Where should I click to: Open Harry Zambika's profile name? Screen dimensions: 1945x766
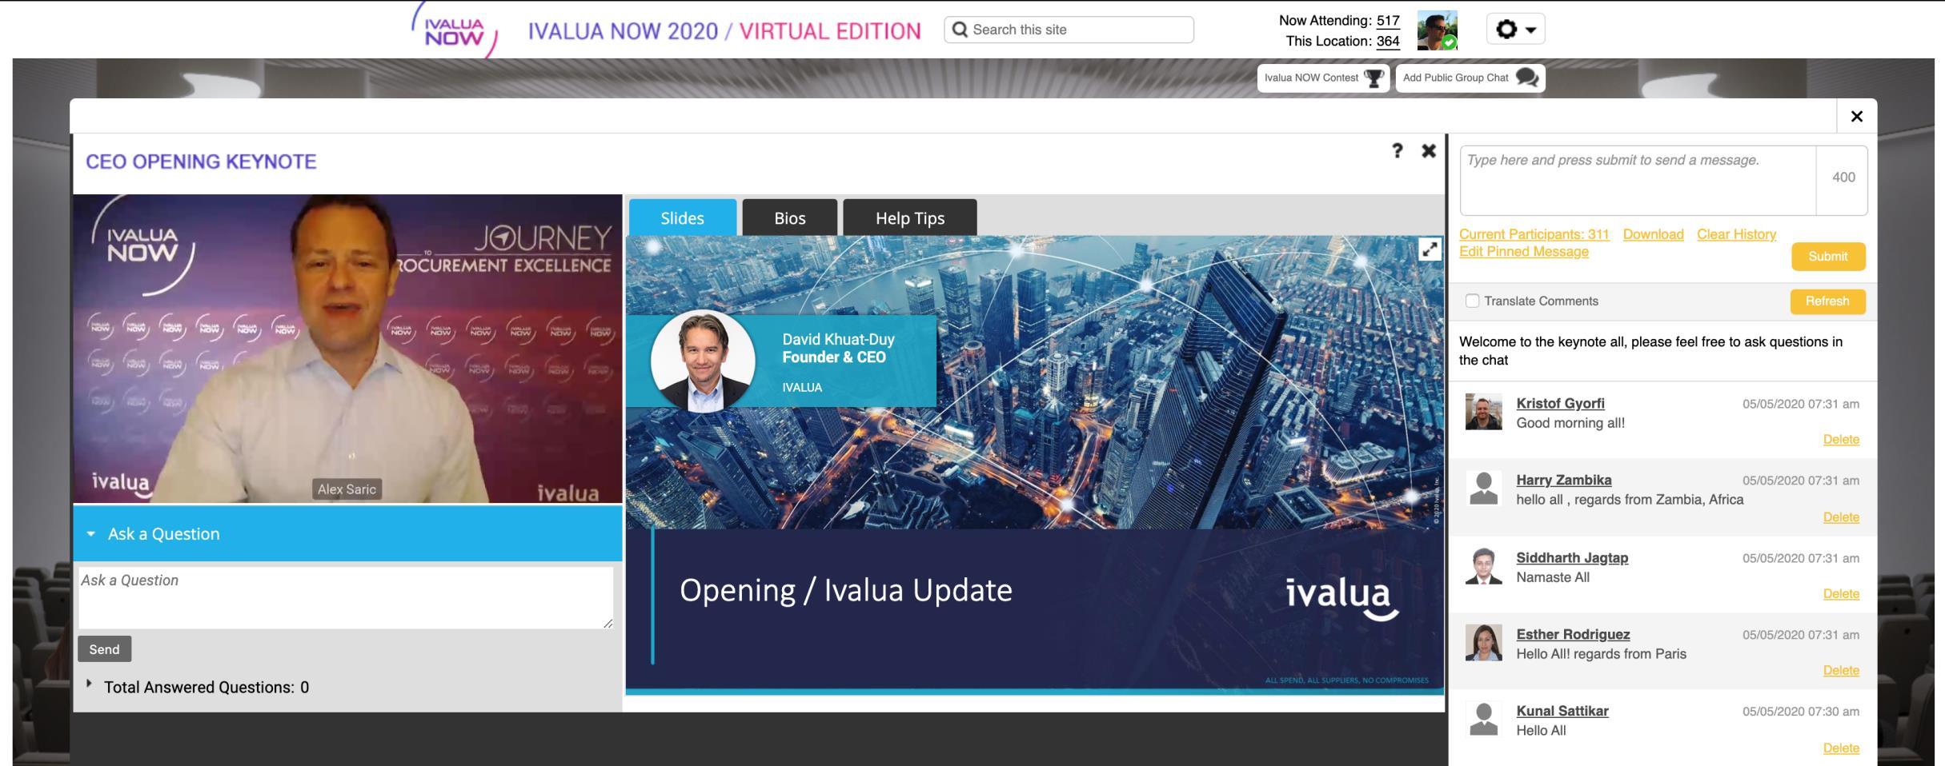point(1564,480)
